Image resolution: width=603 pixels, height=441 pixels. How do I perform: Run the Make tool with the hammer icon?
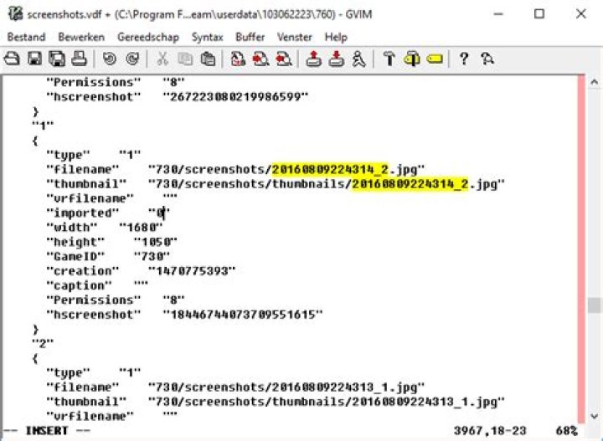tap(389, 59)
